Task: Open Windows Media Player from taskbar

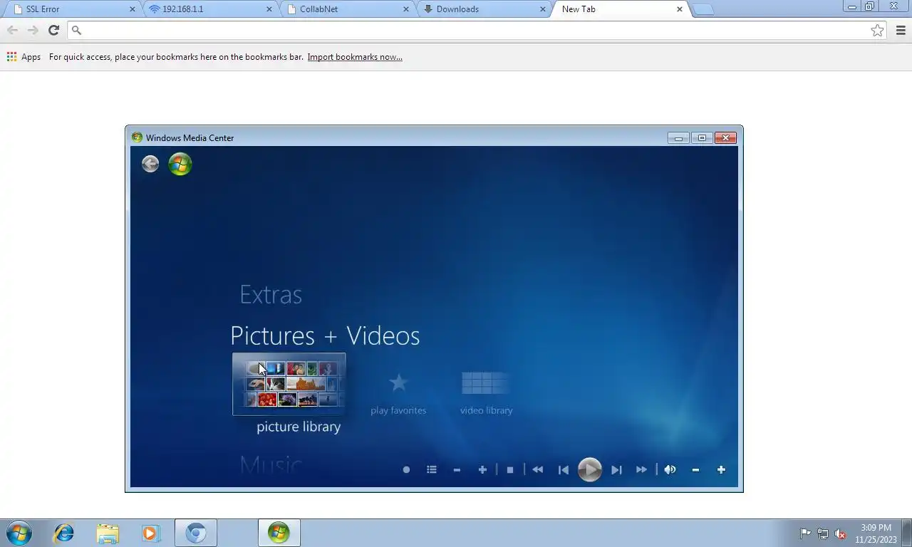Action: [151, 533]
